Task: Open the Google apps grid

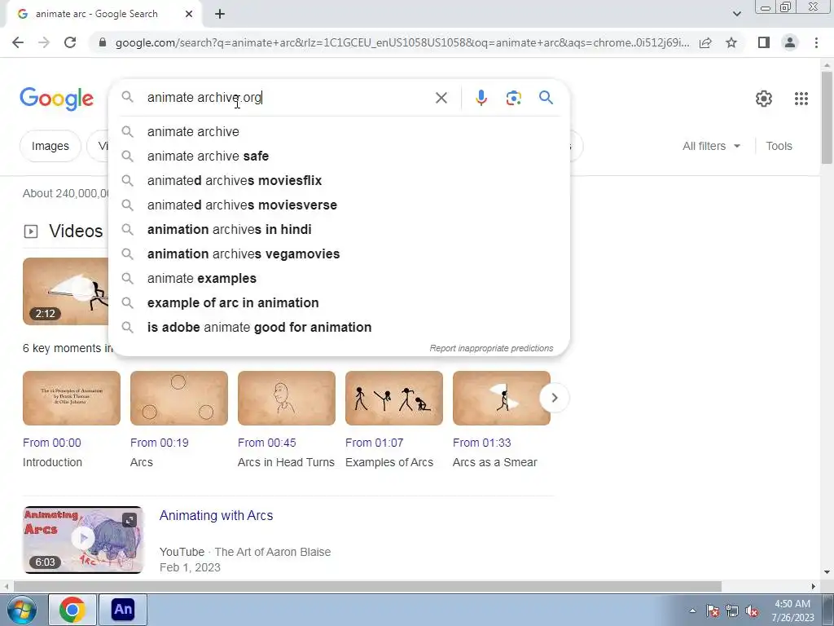Action: click(x=801, y=99)
